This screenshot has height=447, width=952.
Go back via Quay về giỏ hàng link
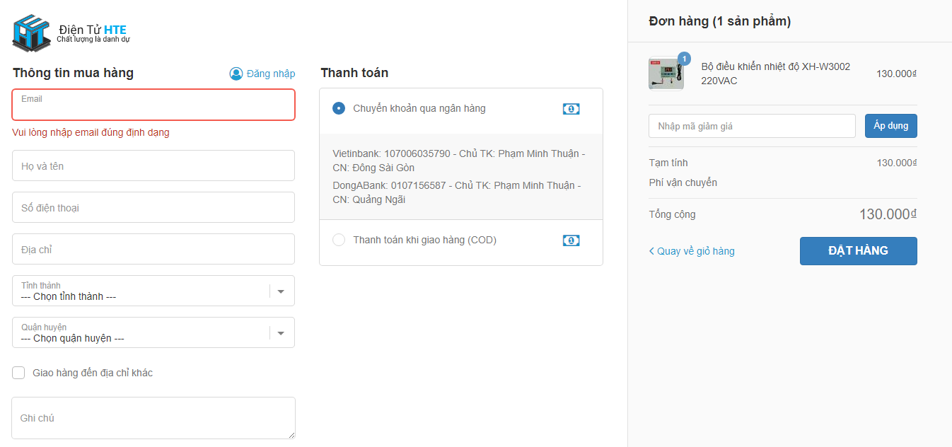click(696, 251)
